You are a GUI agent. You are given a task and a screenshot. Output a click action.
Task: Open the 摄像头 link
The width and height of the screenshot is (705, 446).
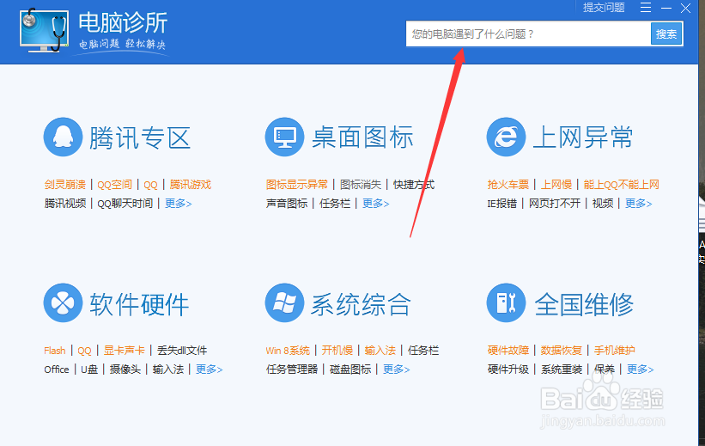click(125, 370)
